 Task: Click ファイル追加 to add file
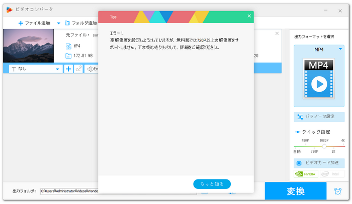(x=34, y=23)
